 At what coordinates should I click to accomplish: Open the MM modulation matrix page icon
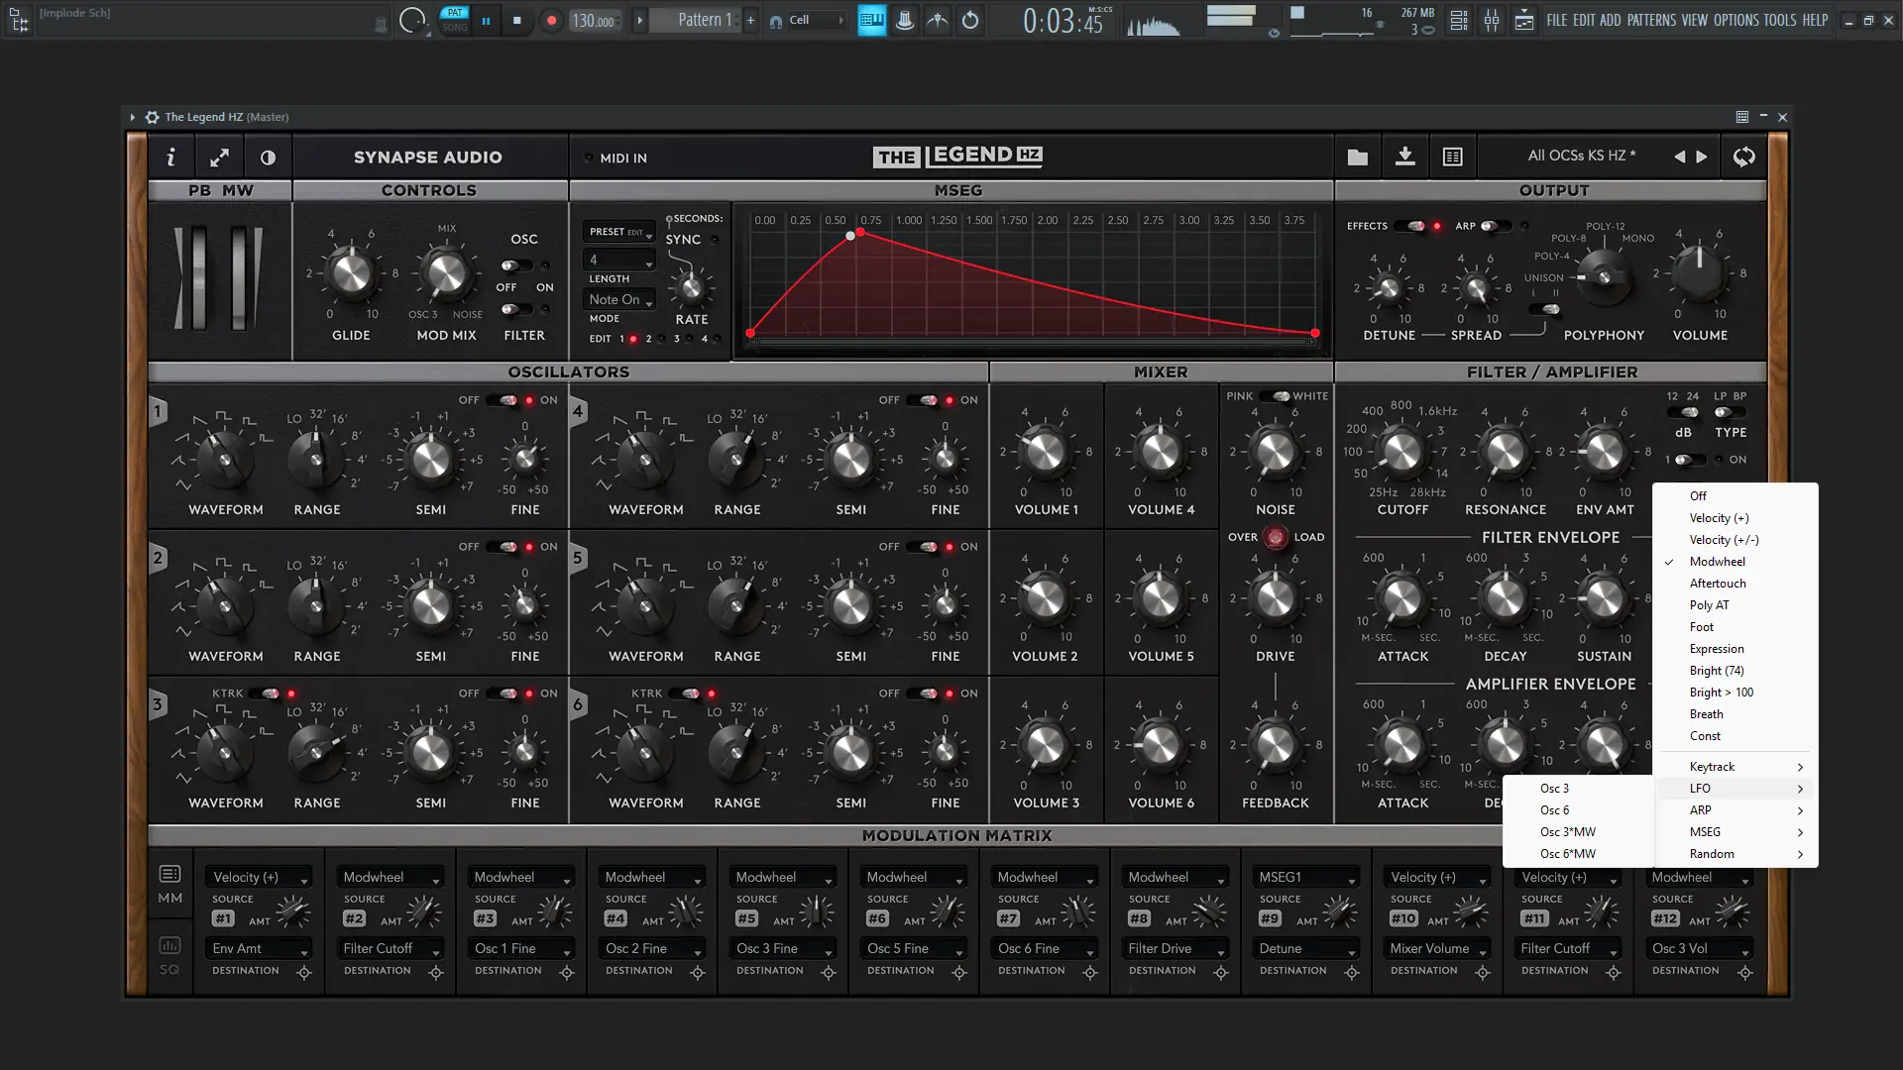pyautogui.click(x=169, y=884)
